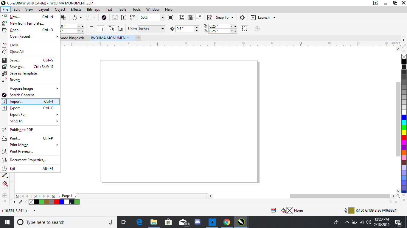The height and width of the screenshot is (228, 407).
Task: Toggle Show Guidelines icon
Action: point(199,18)
